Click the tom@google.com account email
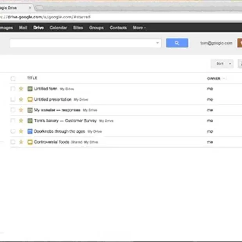The width and height of the screenshot is (242, 242). tap(216, 43)
